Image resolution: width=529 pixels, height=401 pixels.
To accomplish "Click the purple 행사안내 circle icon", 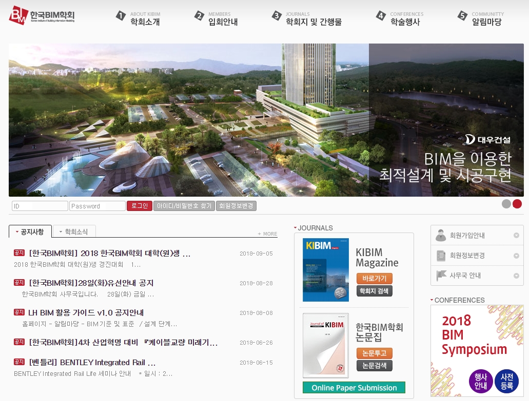I will 481,381.
